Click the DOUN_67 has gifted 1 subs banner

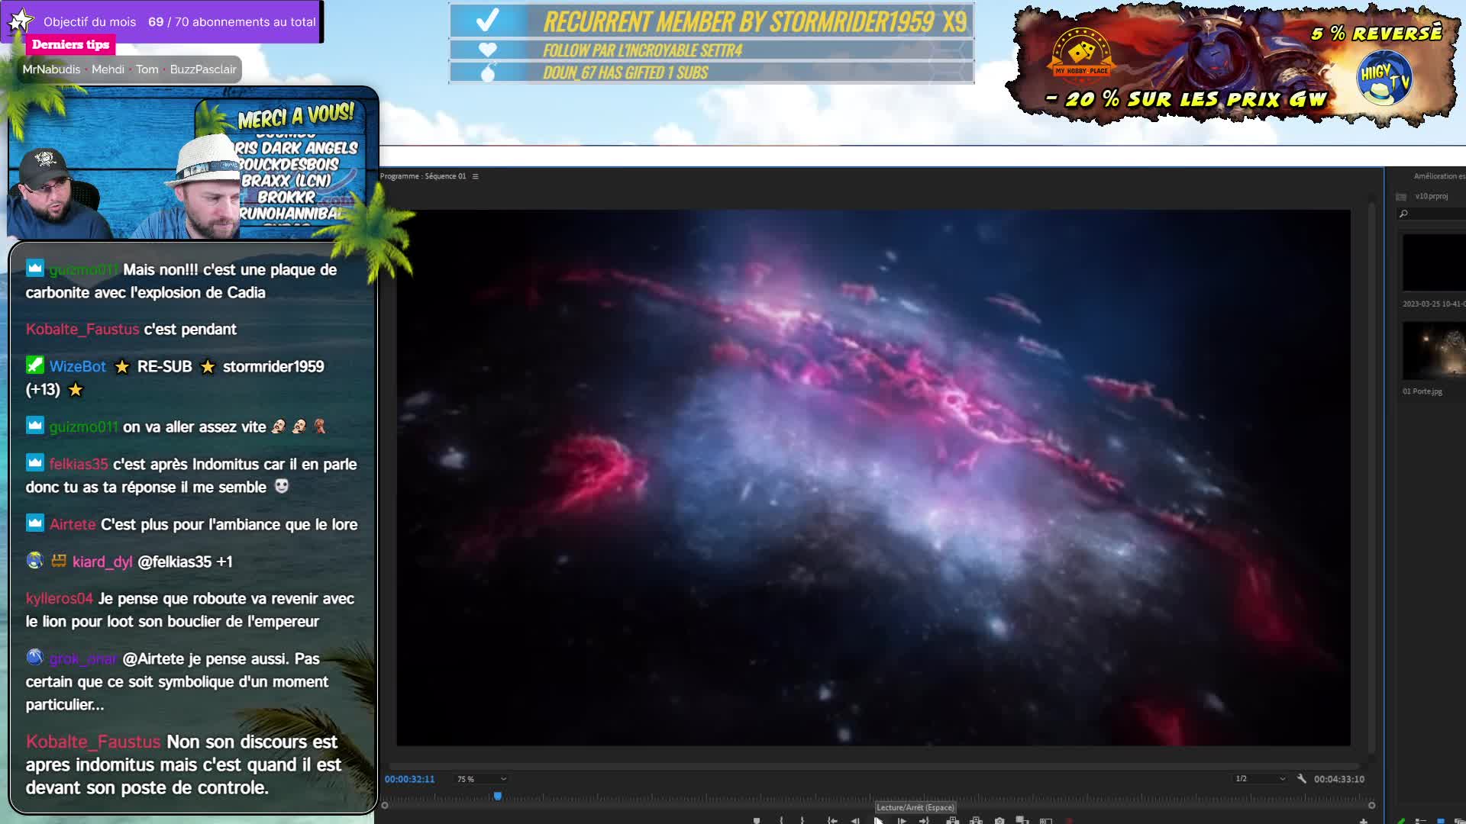(x=711, y=72)
